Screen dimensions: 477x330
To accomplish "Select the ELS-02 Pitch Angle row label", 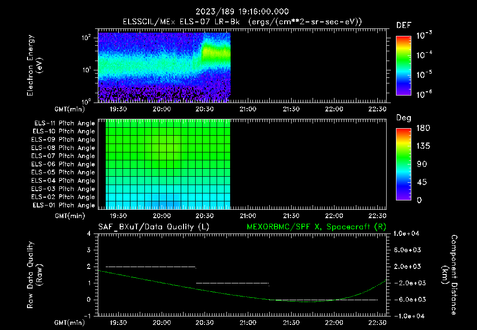I will [63, 197].
